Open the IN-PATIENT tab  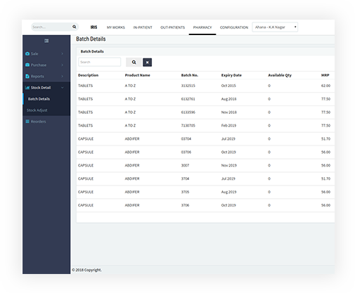(143, 27)
